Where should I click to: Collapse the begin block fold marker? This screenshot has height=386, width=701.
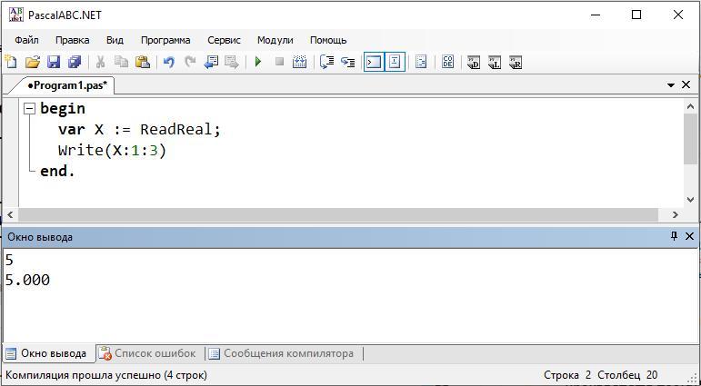[29, 109]
